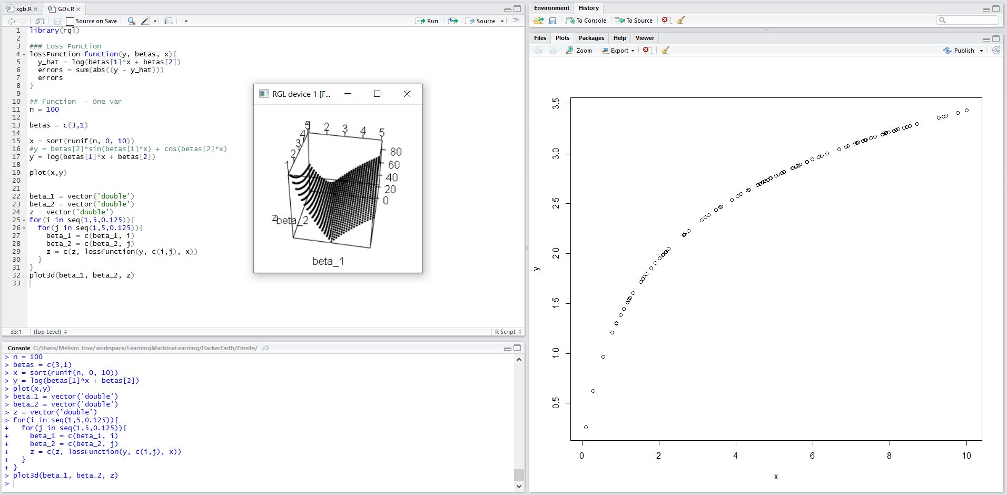Show the next plot
The height and width of the screenshot is (495, 1007).
tap(552, 51)
